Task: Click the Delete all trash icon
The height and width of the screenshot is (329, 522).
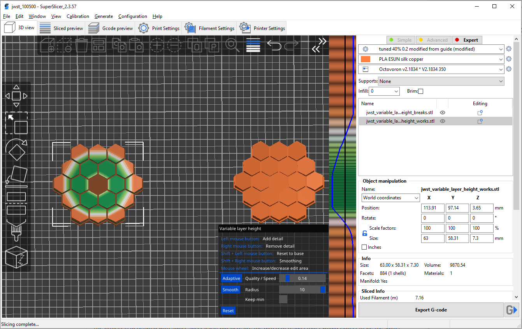Action: coord(81,45)
